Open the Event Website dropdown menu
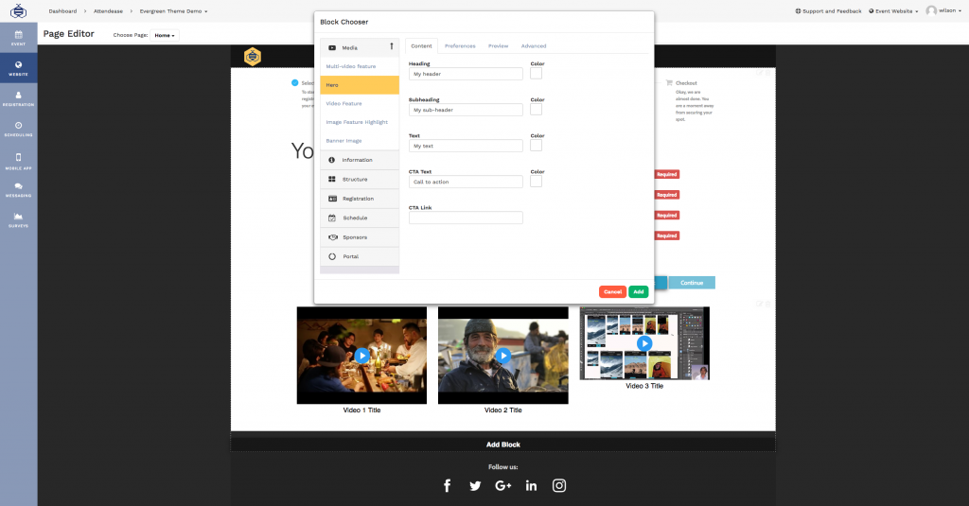969x506 pixels. click(893, 10)
